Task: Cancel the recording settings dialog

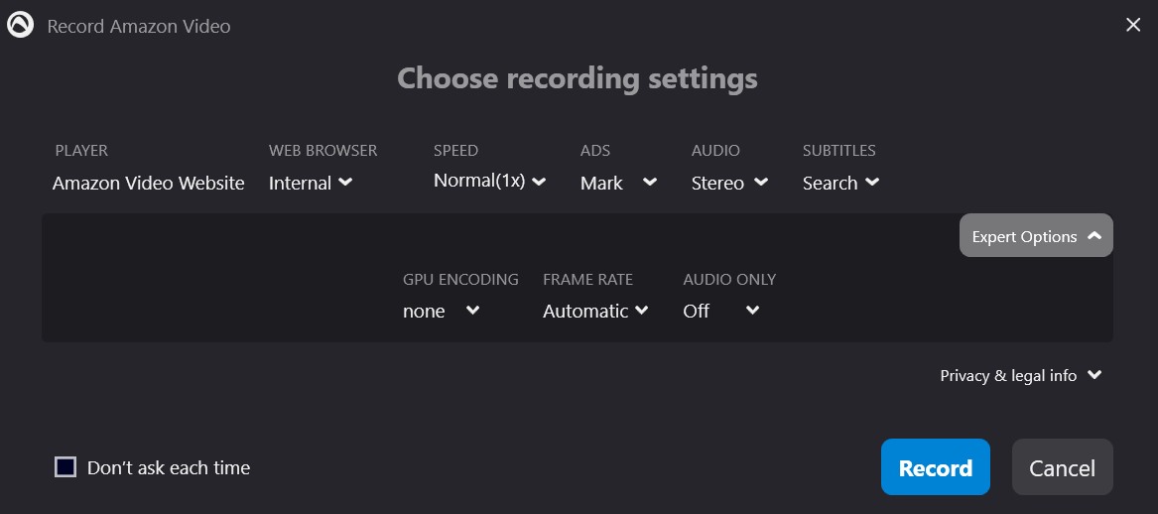Action: pyautogui.click(x=1062, y=466)
